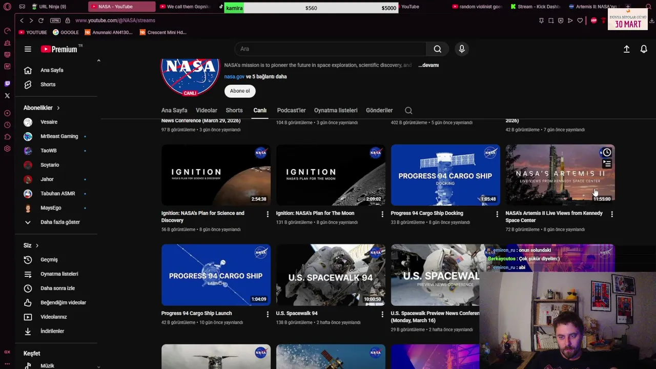Click the YouTube Premium logo
The width and height of the screenshot is (656, 369).
point(59,49)
